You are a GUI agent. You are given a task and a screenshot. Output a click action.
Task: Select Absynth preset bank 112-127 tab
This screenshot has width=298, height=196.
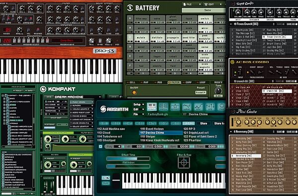[188, 124]
